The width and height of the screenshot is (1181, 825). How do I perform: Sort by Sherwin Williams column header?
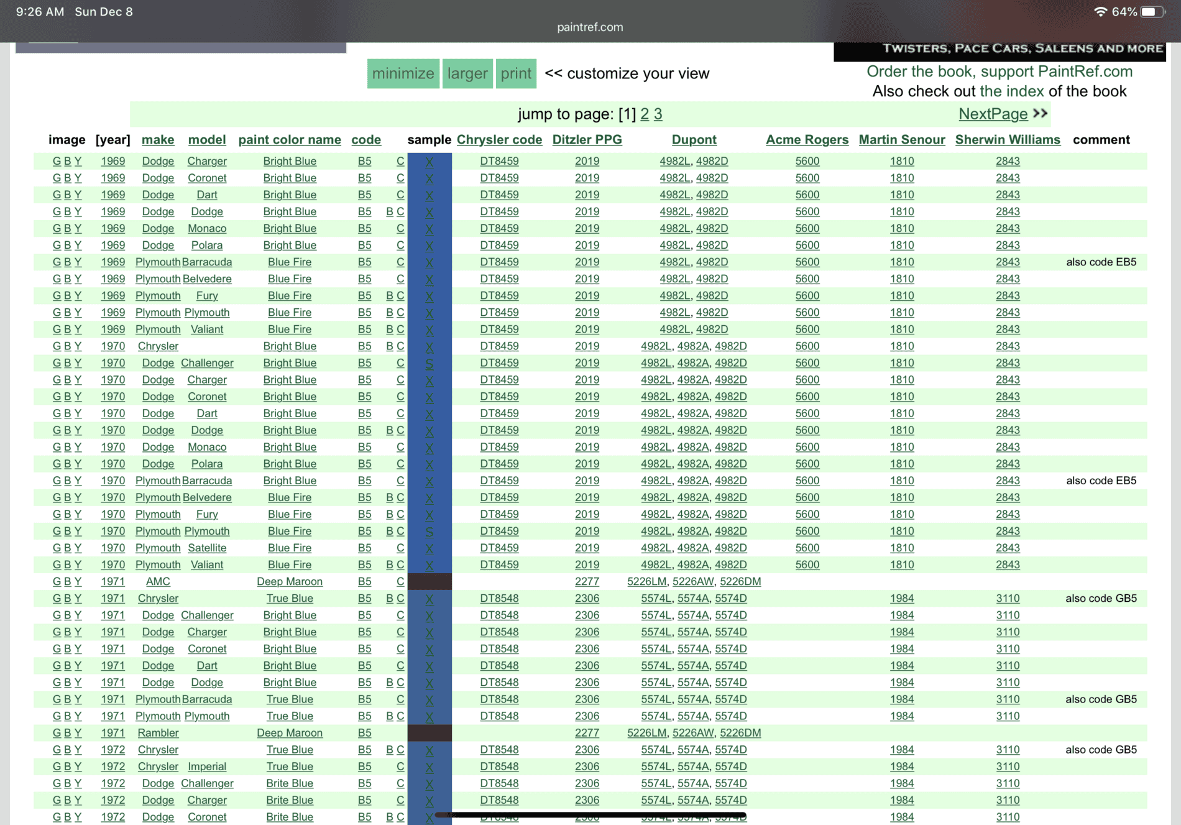[x=1008, y=140]
